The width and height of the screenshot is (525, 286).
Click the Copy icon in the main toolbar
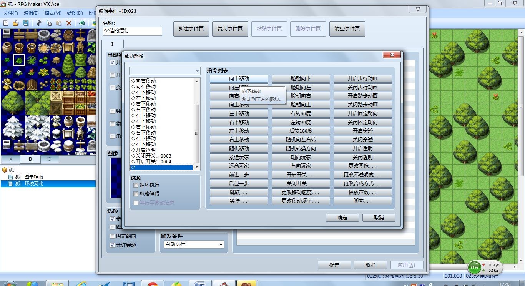click(49, 23)
